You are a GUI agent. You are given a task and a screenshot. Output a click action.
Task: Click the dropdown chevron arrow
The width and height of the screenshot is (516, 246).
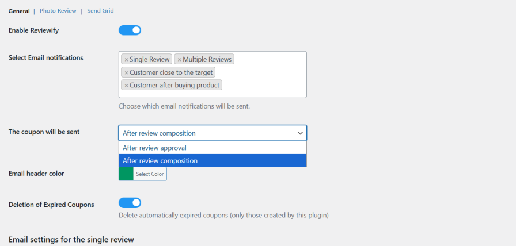300,133
